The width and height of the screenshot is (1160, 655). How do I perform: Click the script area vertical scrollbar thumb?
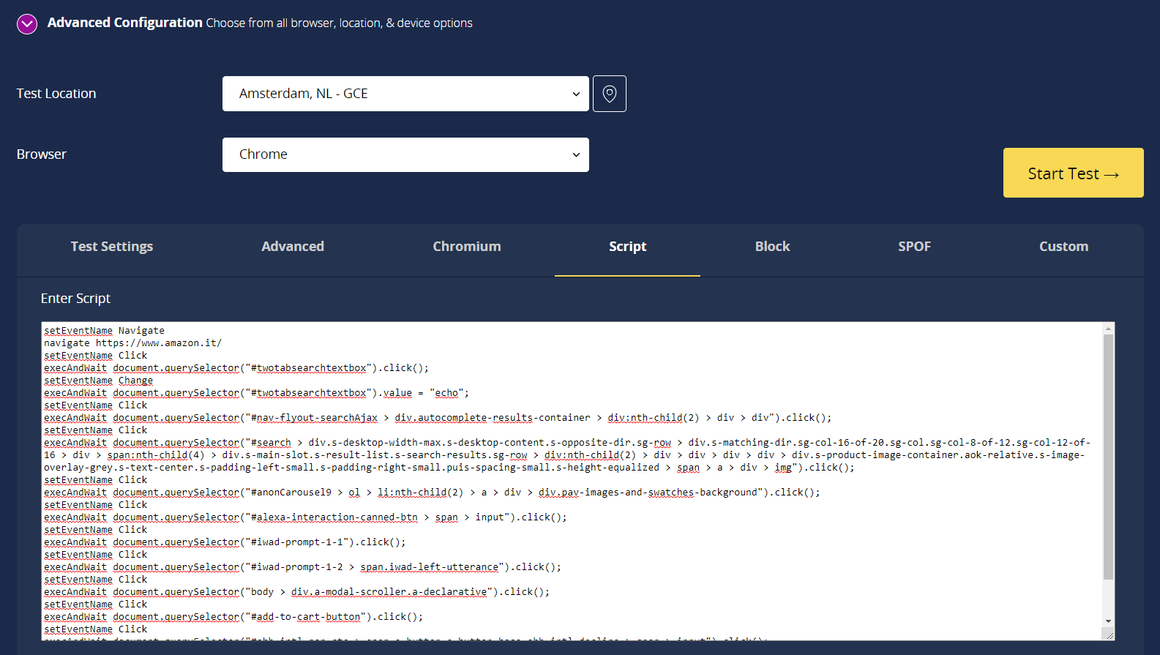(x=1109, y=457)
